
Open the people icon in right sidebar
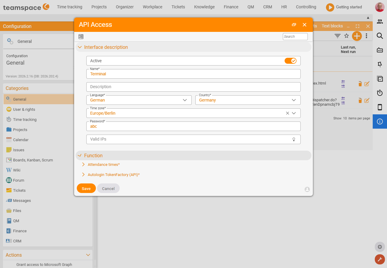(380, 21)
